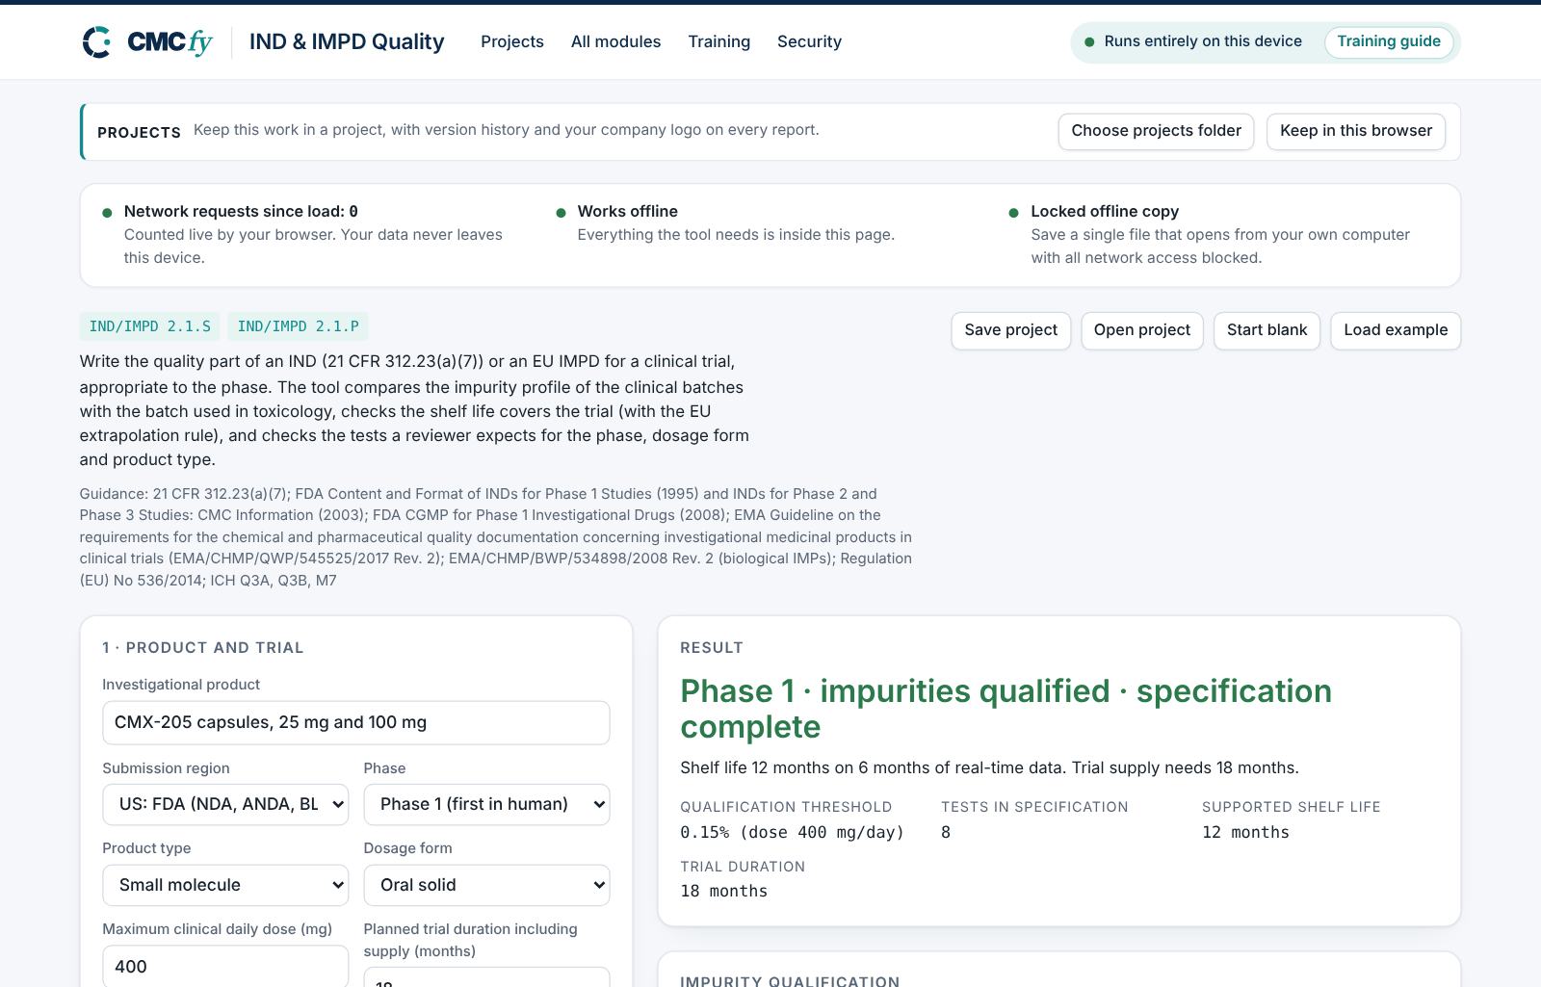Open the Security menu item
The image size is (1541, 987).
[x=809, y=41]
